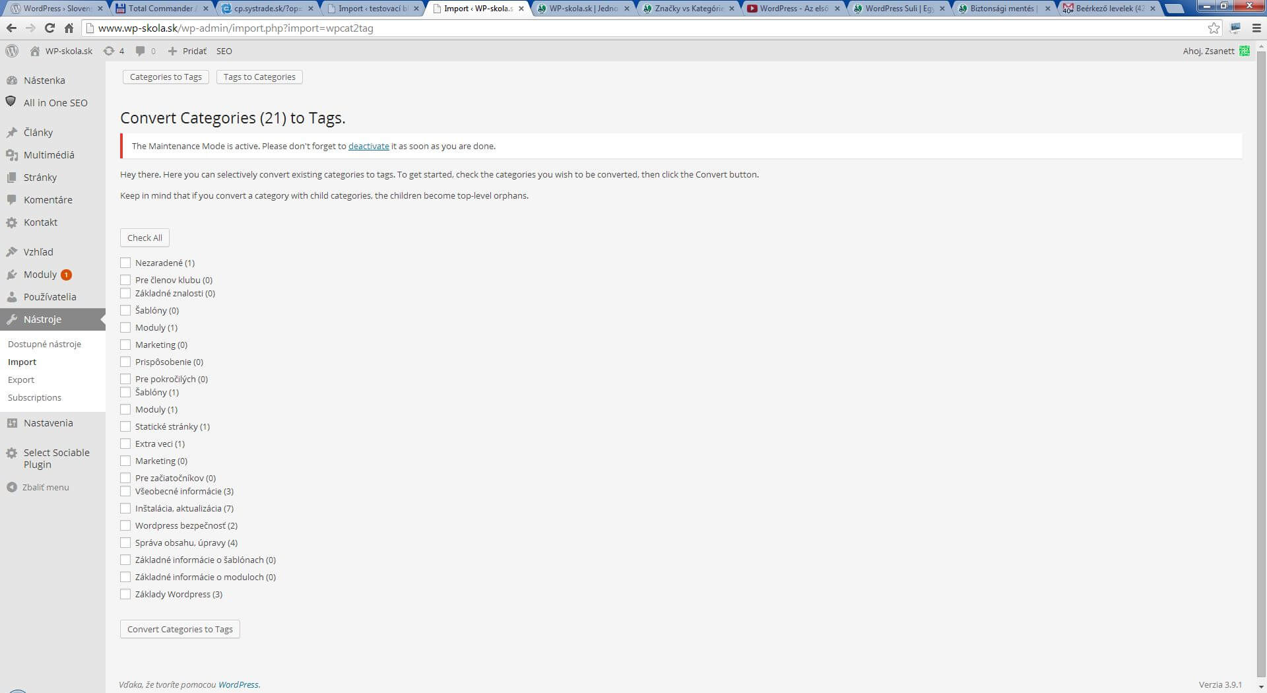Image resolution: width=1267 pixels, height=693 pixels.
Task: Check the Základy Wordpress (3) category
Action: pos(125,594)
